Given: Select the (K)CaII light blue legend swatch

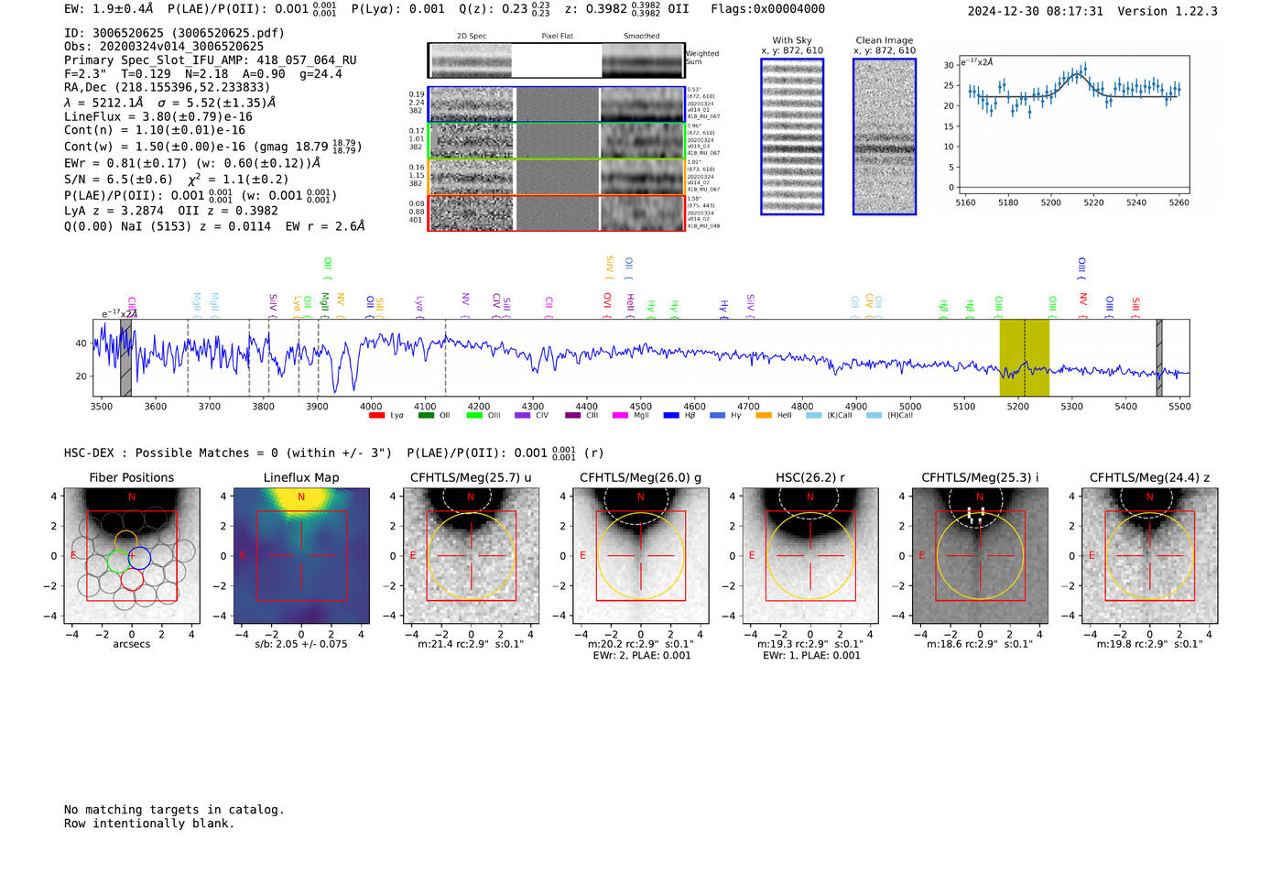Looking at the screenshot, I should click(x=814, y=416).
